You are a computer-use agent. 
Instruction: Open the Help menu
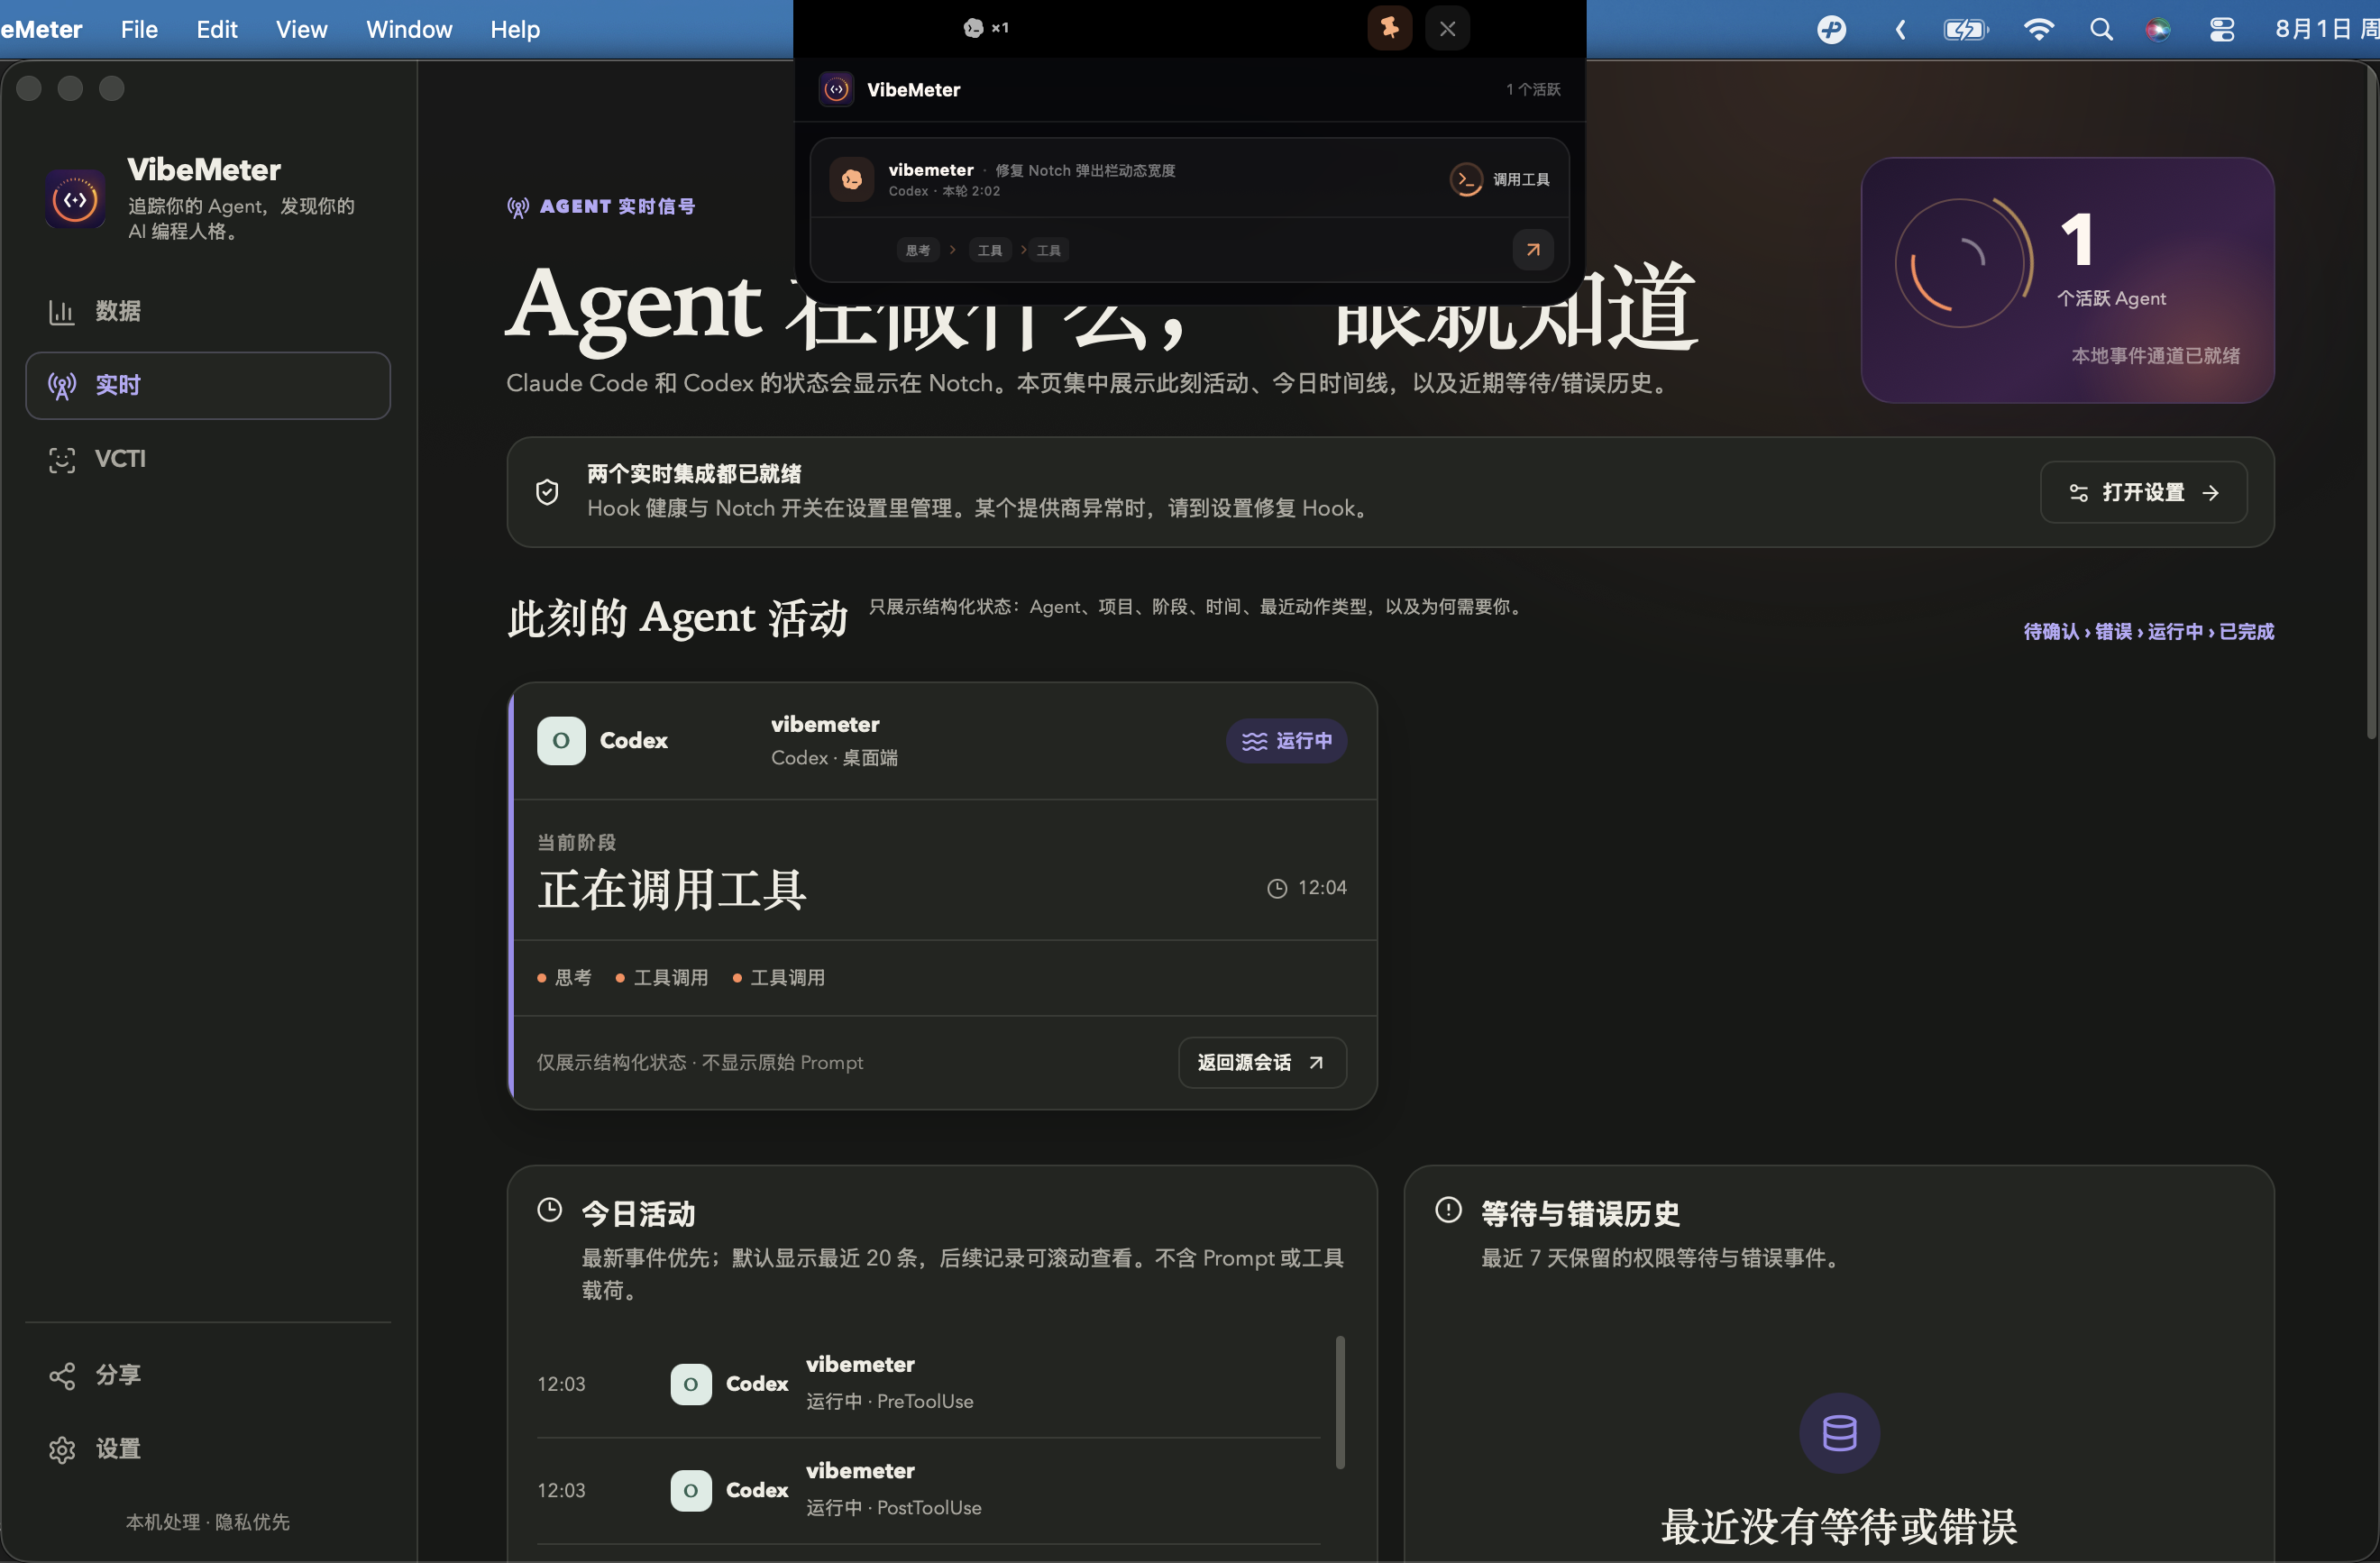515,29
